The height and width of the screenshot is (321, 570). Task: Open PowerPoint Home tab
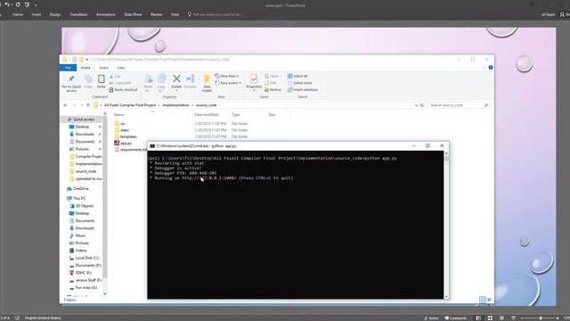tap(18, 14)
